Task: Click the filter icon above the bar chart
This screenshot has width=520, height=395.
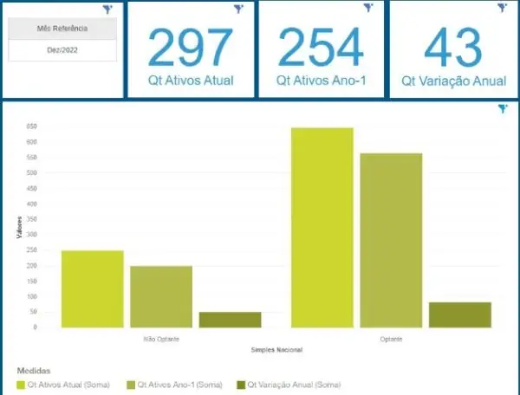Action: pos(503,109)
